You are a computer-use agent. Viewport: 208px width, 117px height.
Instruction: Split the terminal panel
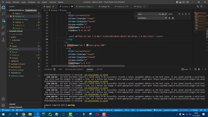195,69
